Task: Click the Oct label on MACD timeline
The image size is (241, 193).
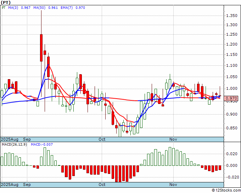Action: click(x=102, y=185)
